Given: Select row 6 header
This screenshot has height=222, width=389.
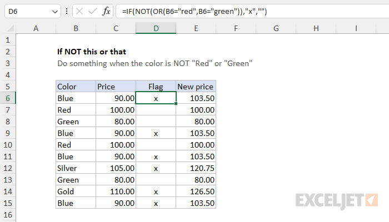Looking at the screenshot, I should [8, 98].
